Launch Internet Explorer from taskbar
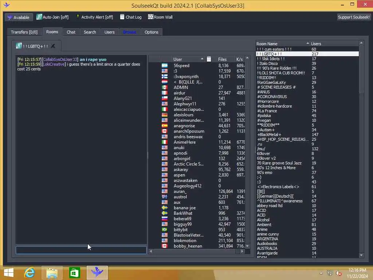 click(x=30, y=273)
